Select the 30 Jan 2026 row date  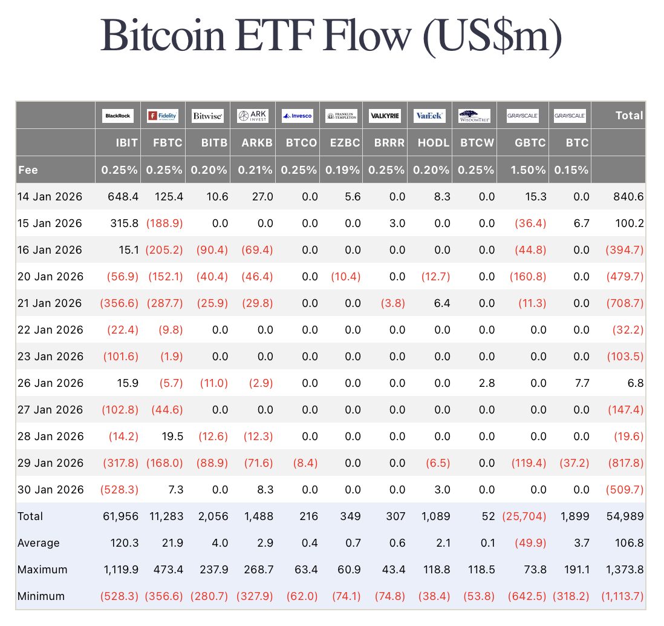tap(50, 490)
